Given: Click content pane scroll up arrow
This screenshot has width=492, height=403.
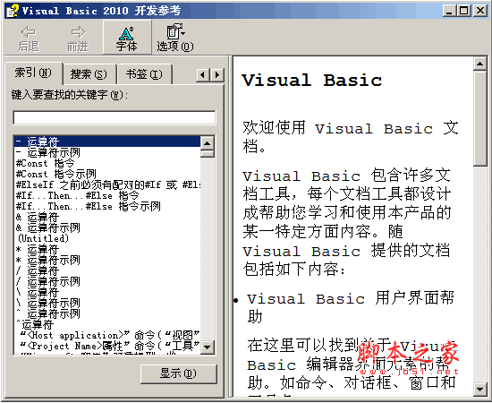Looking at the screenshot, I should [x=479, y=64].
